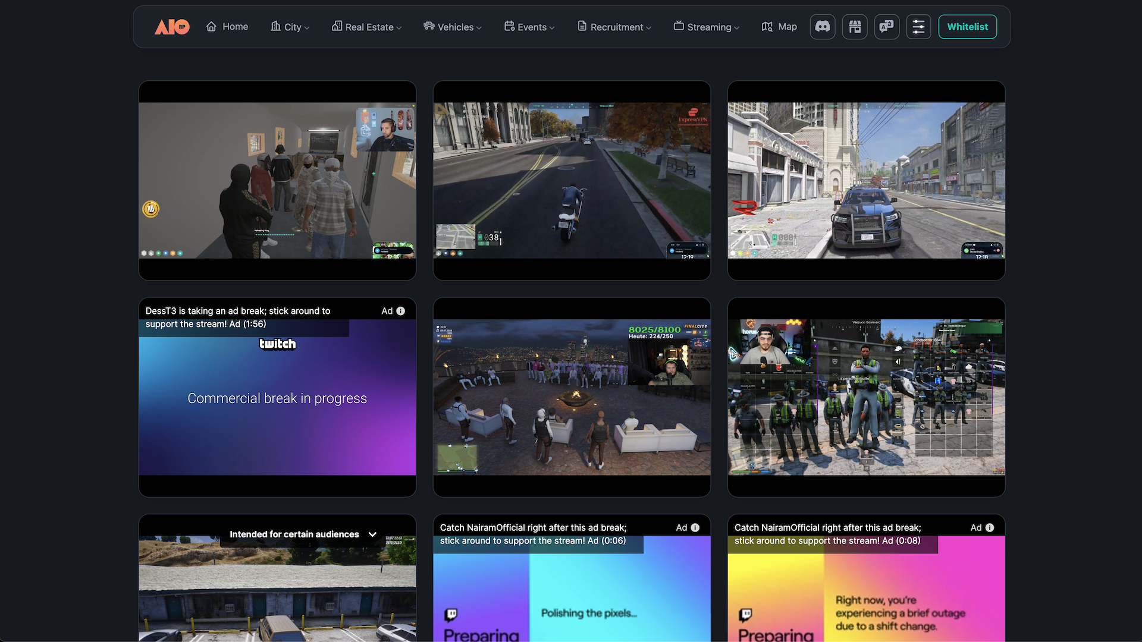Image resolution: width=1142 pixels, height=642 pixels.
Task: Expand 'Intended for certain audiences' chevron
Action: (x=372, y=534)
